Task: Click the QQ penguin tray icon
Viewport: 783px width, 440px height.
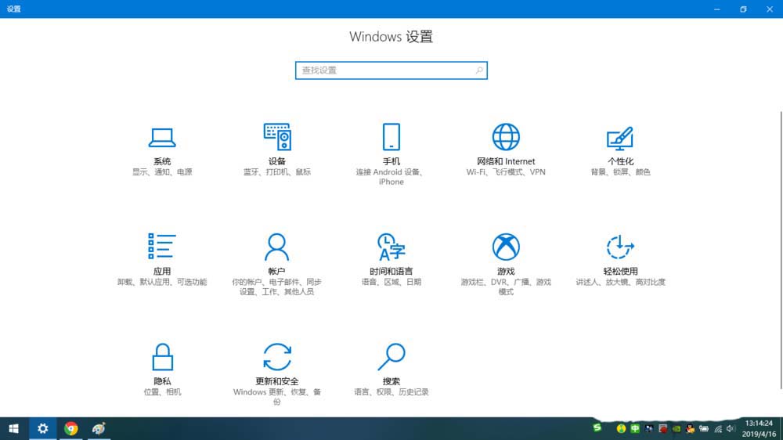Action: (x=690, y=428)
